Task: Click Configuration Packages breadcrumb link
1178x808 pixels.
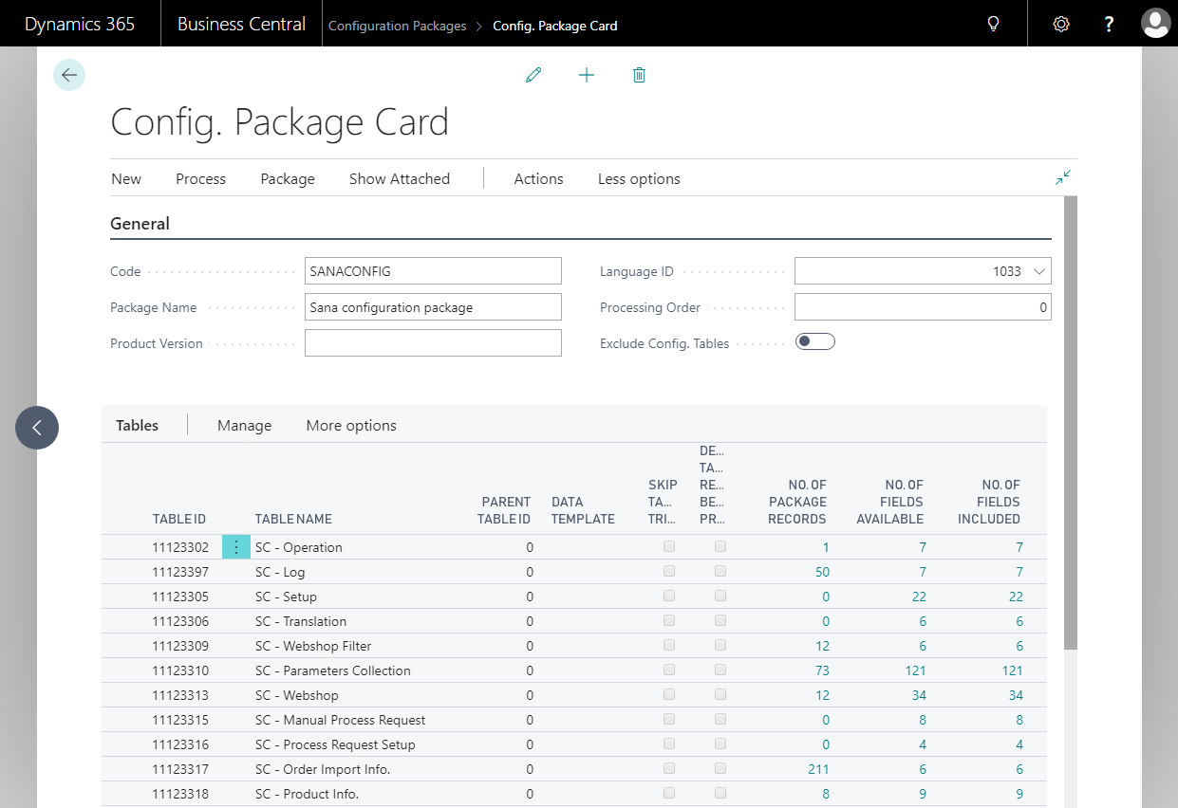Action: pyautogui.click(x=398, y=26)
